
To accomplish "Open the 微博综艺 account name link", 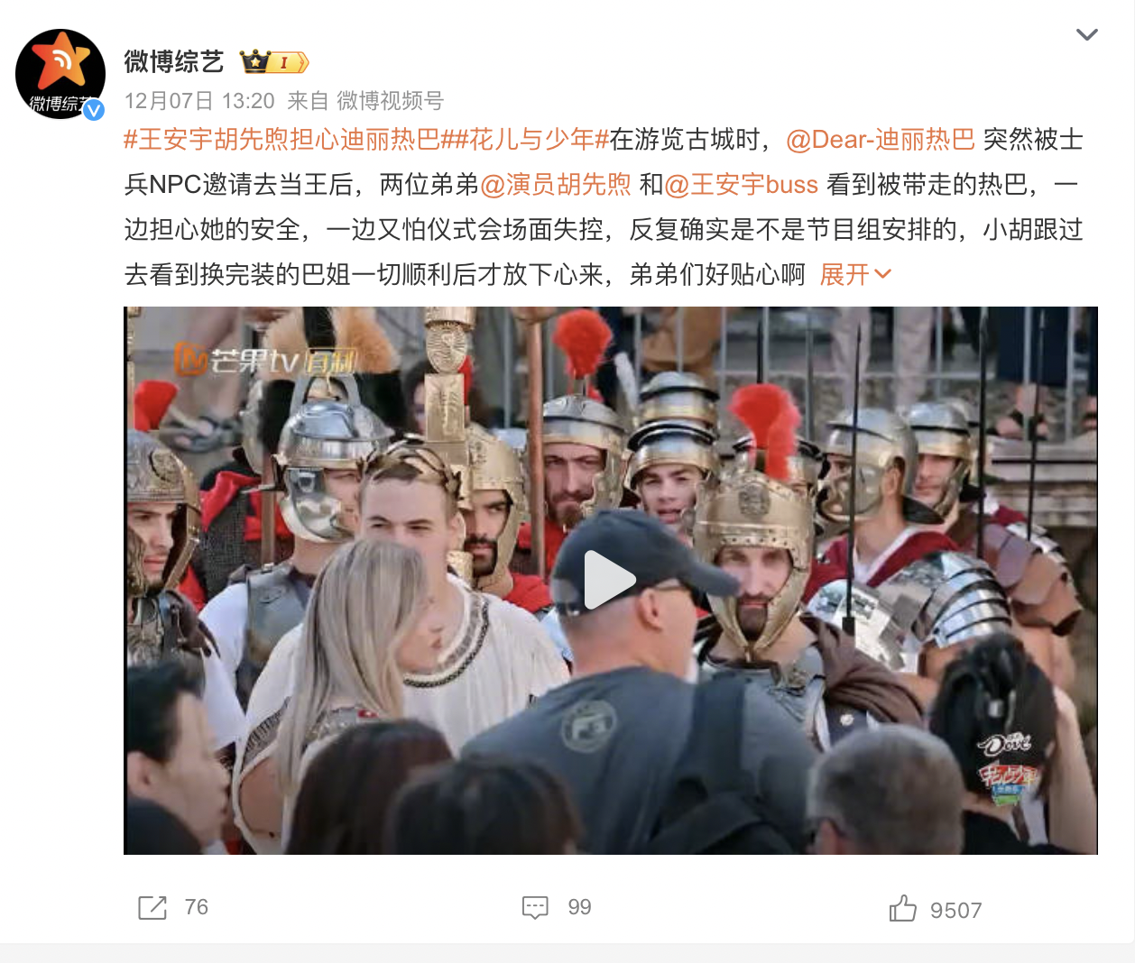I will point(174,61).
